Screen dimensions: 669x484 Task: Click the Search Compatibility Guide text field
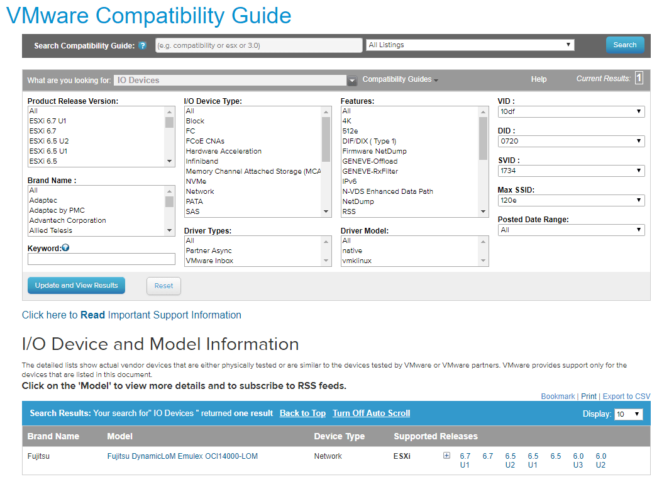(258, 45)
